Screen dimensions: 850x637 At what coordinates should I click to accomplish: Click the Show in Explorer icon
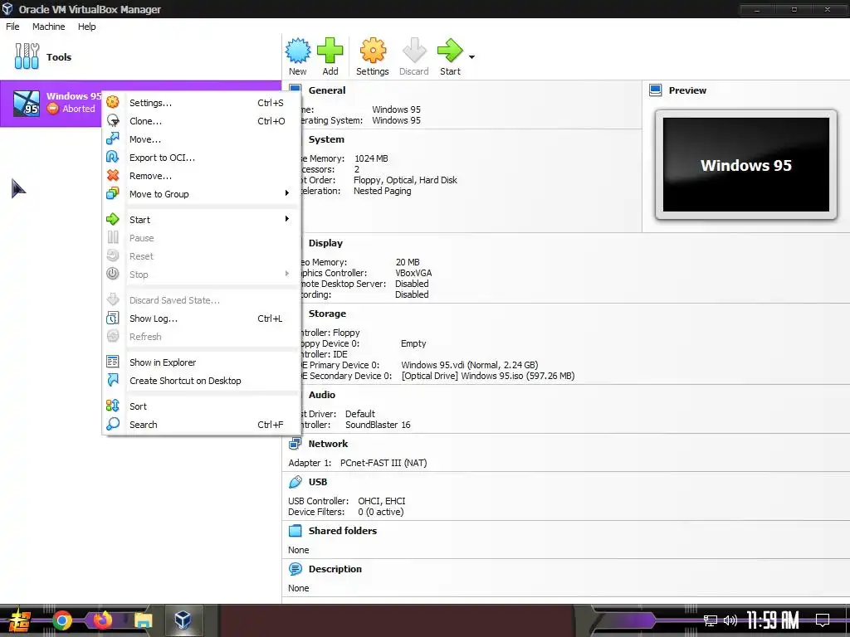113,362
